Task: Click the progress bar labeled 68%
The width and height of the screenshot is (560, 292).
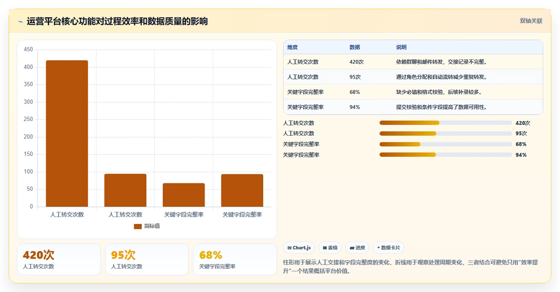Action: point(446,144)
